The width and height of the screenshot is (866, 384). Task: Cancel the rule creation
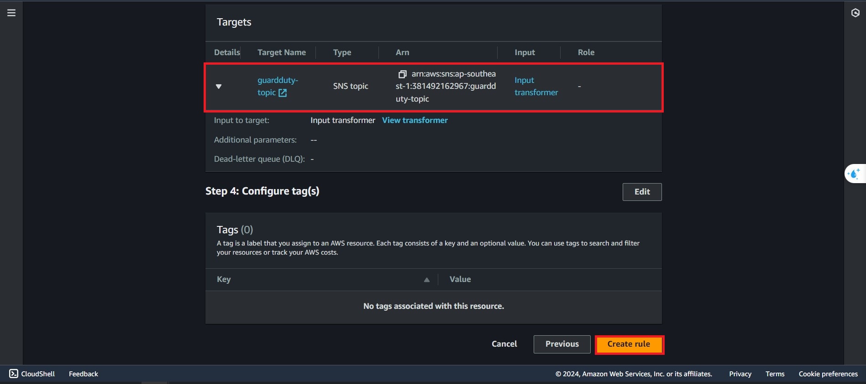(504, 344)
